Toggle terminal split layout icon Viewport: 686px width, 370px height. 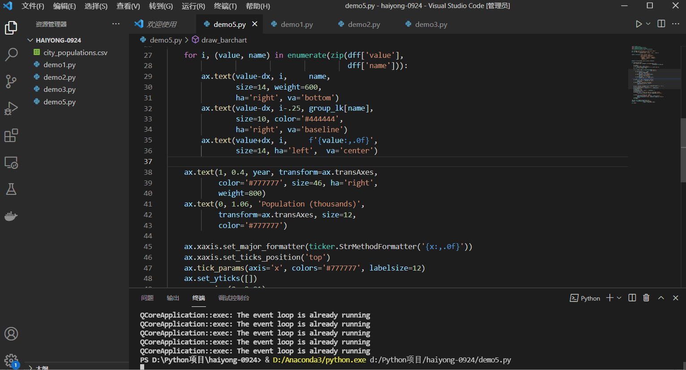632,298
